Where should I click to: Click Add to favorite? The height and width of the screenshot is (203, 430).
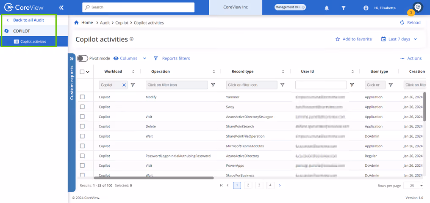coord(354,39)
